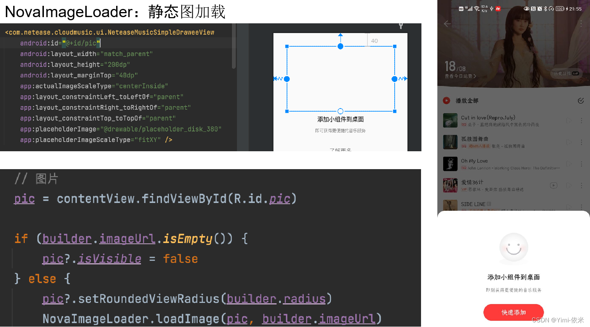The width and height of the screenshot is (590, 327).
Task: Click the NovaImageLoader.loadImage call line
Action: pos(212,319)
